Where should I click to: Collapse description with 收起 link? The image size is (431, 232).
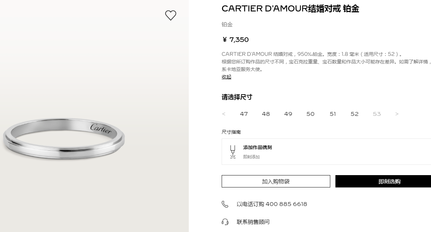click(226, 77)
